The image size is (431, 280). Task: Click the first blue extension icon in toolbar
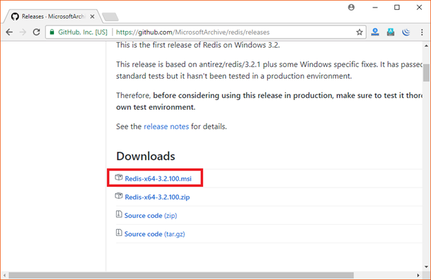tap(375, 32)
